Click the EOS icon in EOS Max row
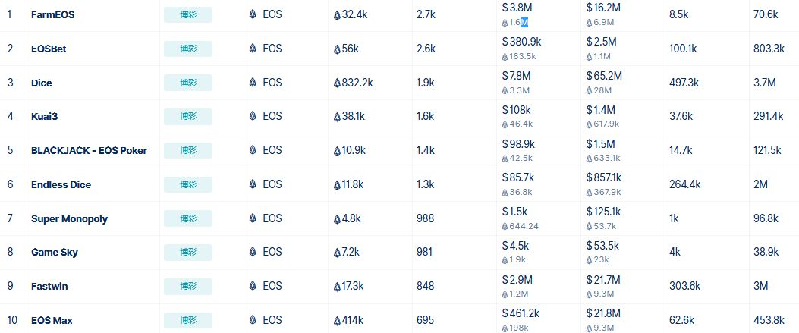The width and height of the screenshot is (799, 333). 253,320
